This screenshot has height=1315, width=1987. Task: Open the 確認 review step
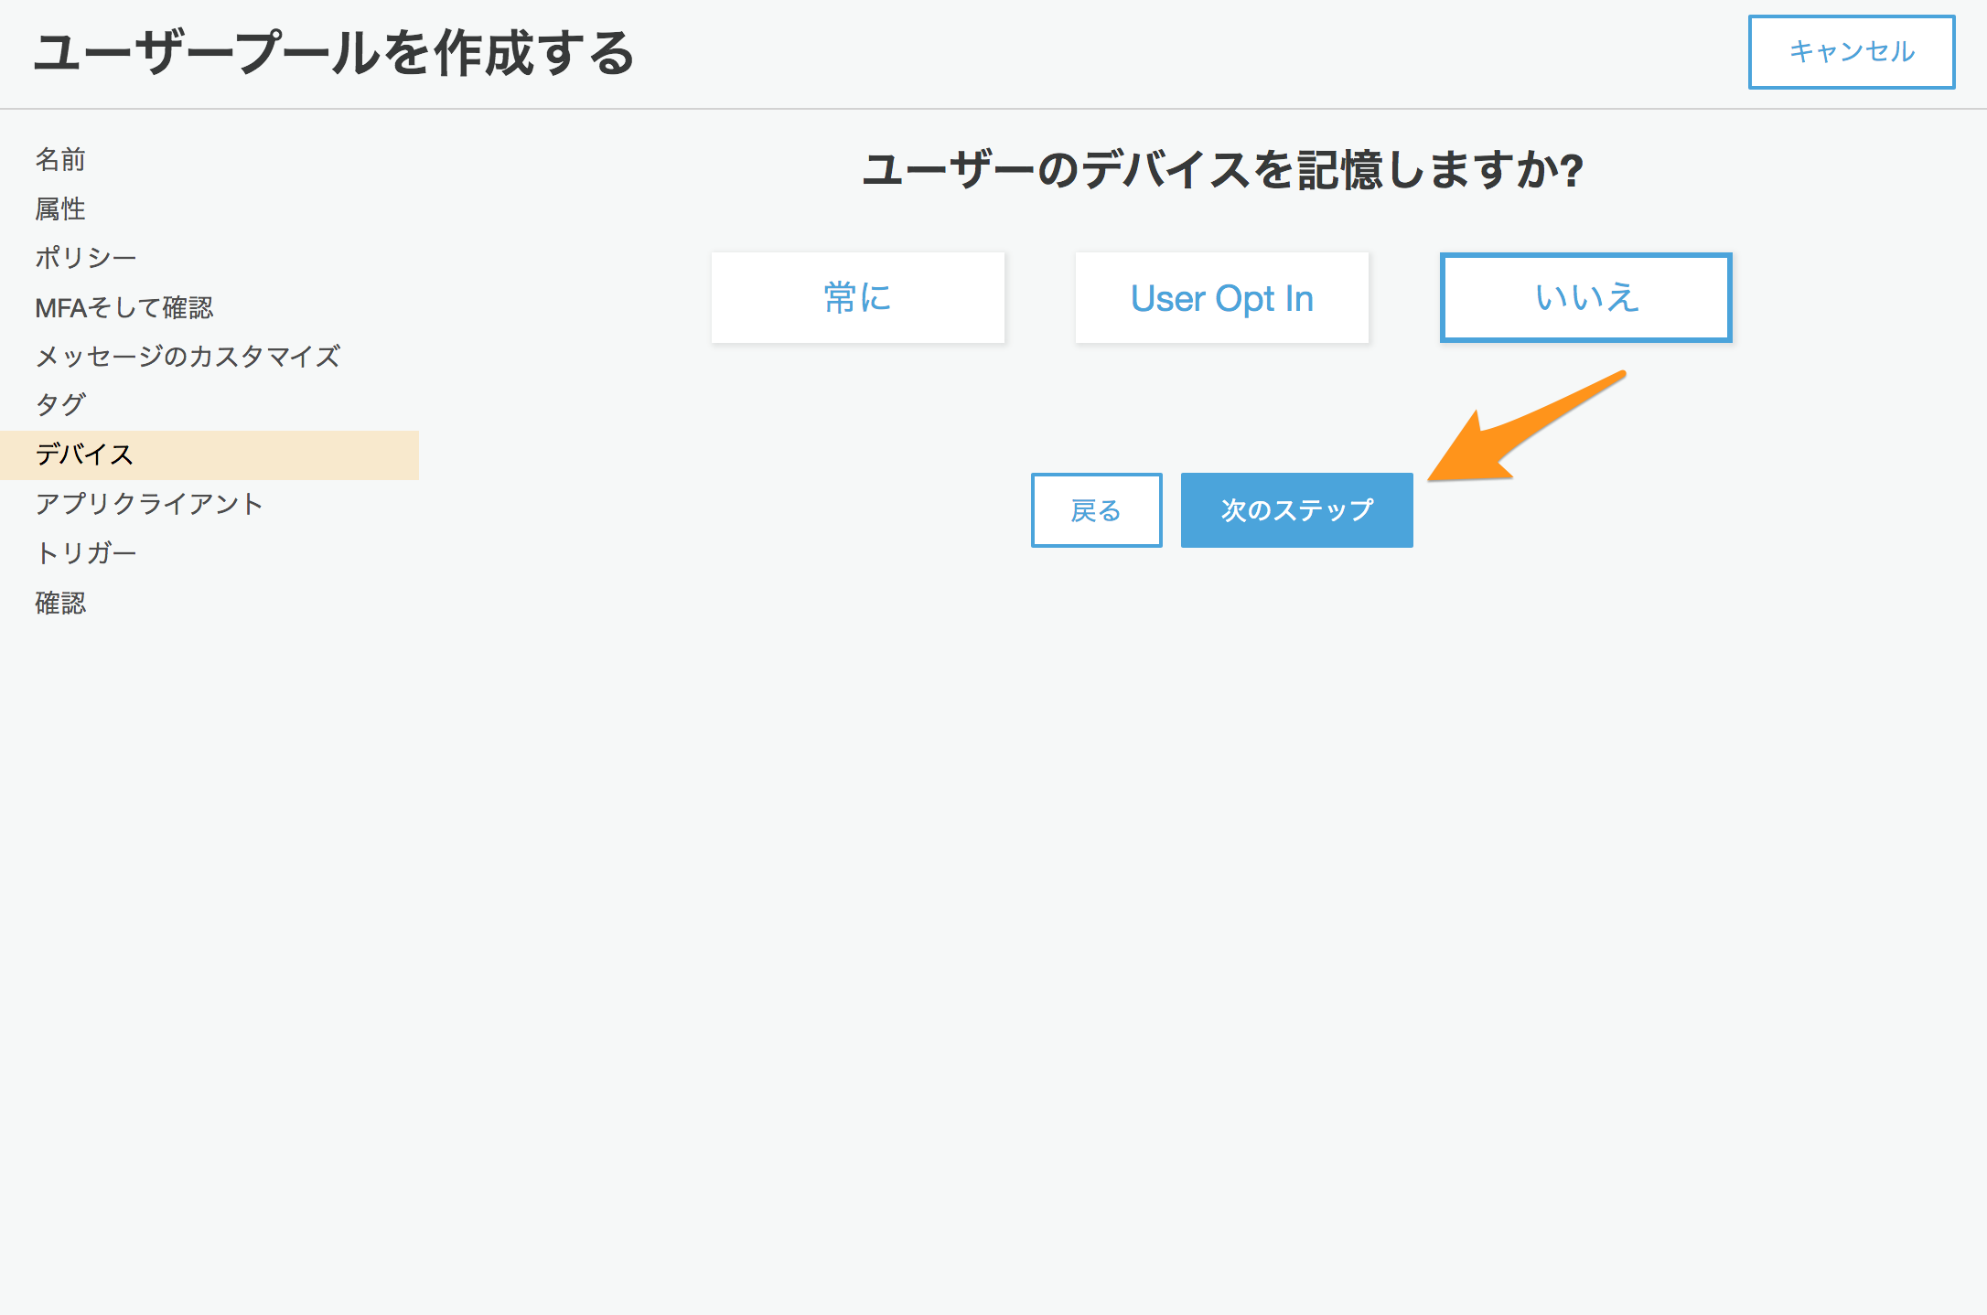[x=60, y=602]
